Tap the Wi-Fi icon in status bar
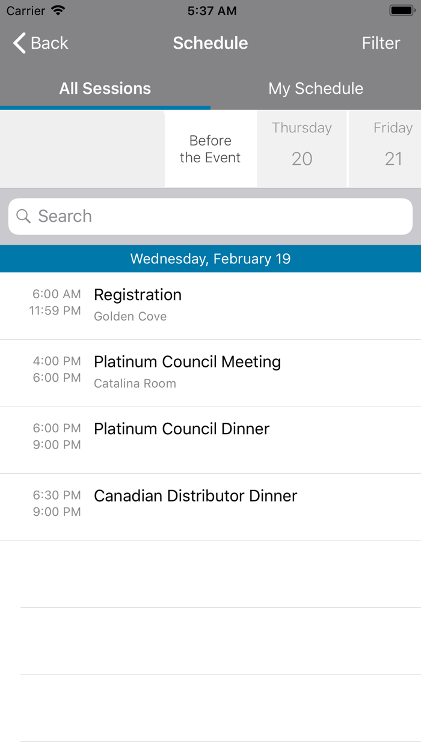Screen dimensions: 421x748 (x=57, y=10)
